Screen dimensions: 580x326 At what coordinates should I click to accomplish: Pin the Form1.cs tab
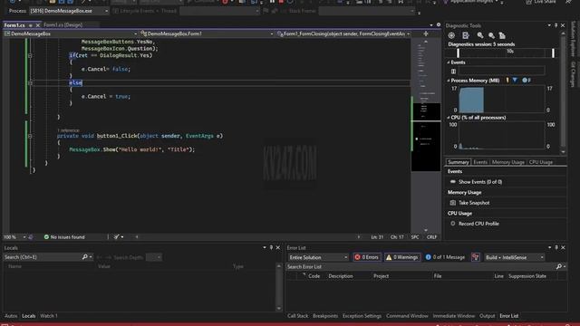[31, 25]
